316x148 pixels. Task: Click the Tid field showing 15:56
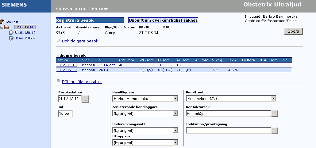click(65, 113)
